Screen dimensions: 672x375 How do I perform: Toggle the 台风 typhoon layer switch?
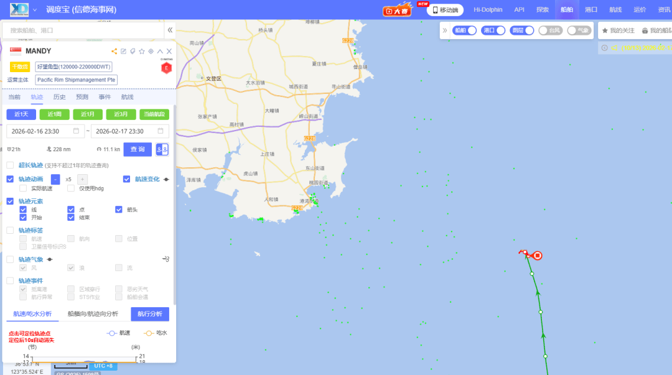point(550,30)
